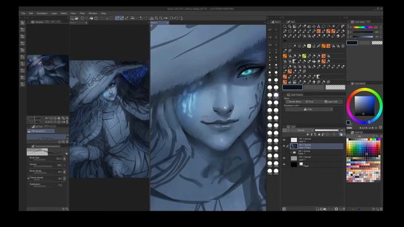Viewport: 404px width, 227px height.
Task: Click the layer opacity slider
Action: 326,131
